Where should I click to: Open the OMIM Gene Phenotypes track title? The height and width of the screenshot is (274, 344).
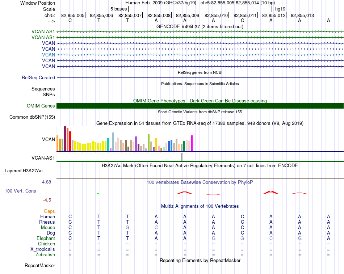coord(200,101)
